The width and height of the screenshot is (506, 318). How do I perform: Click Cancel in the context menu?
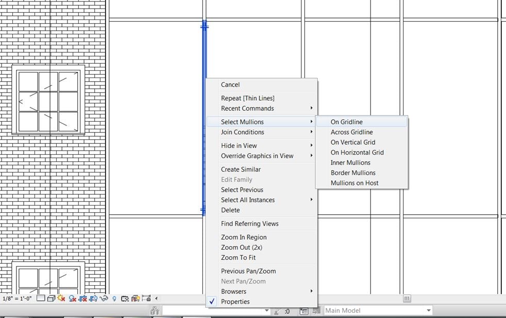(230, 84)
